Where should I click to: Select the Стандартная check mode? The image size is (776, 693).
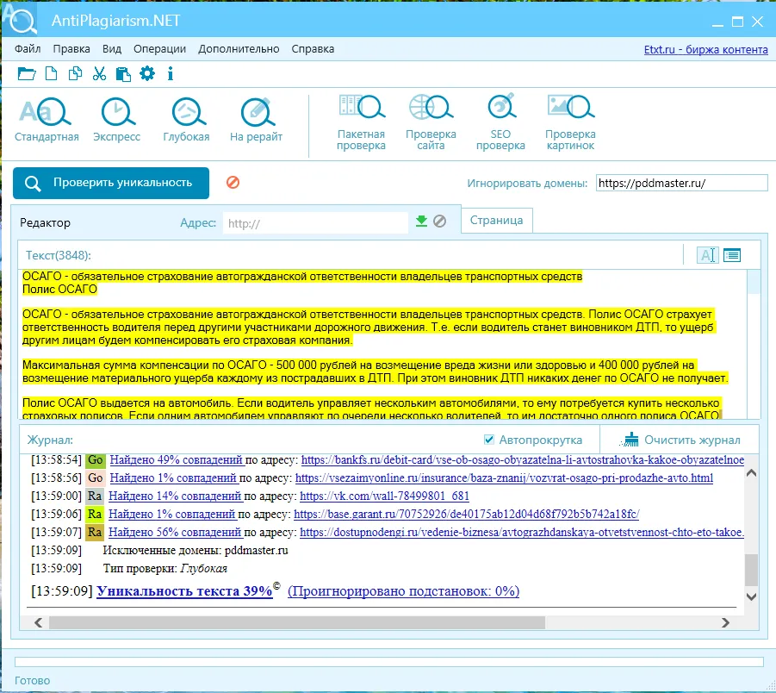47,121
